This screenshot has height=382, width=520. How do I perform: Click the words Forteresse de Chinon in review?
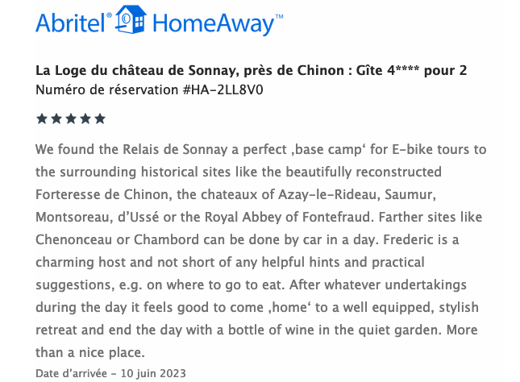[102, 194]
